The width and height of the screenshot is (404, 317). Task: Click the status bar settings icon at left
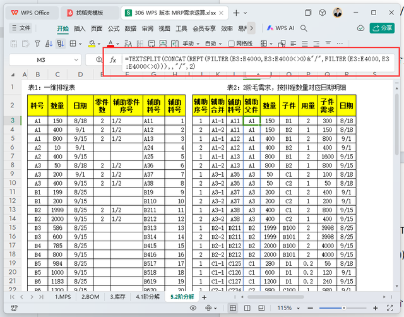[15, 308]
